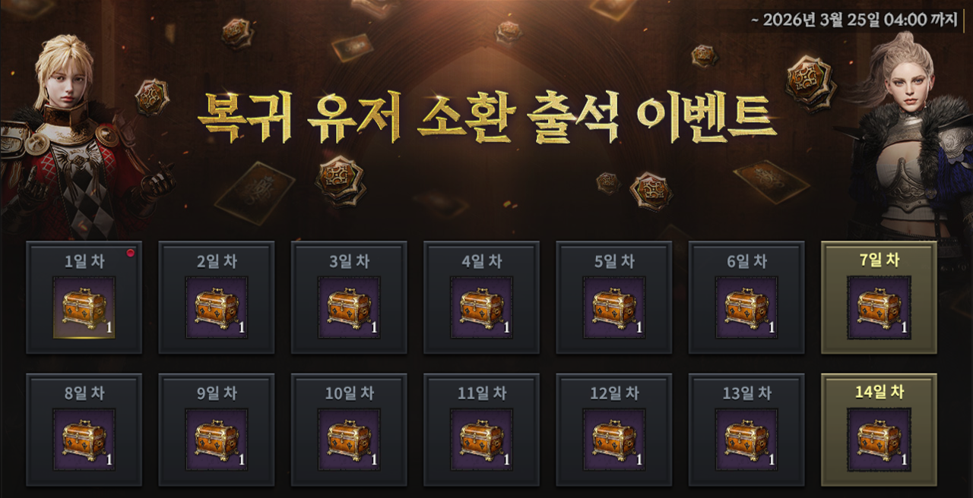
Task: Select the 9일 차 reward chest
Action: pos(217,440)
